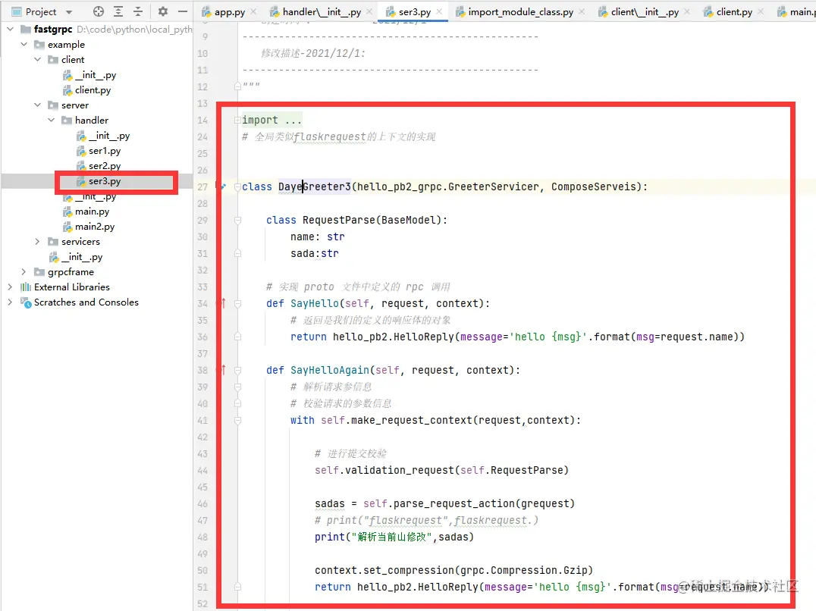Image resolution: width=816 pixels, height=611 pixels.
Task: Switch to import_module_class.py tab
Action: pyautogui.click(x=520, y=12)
